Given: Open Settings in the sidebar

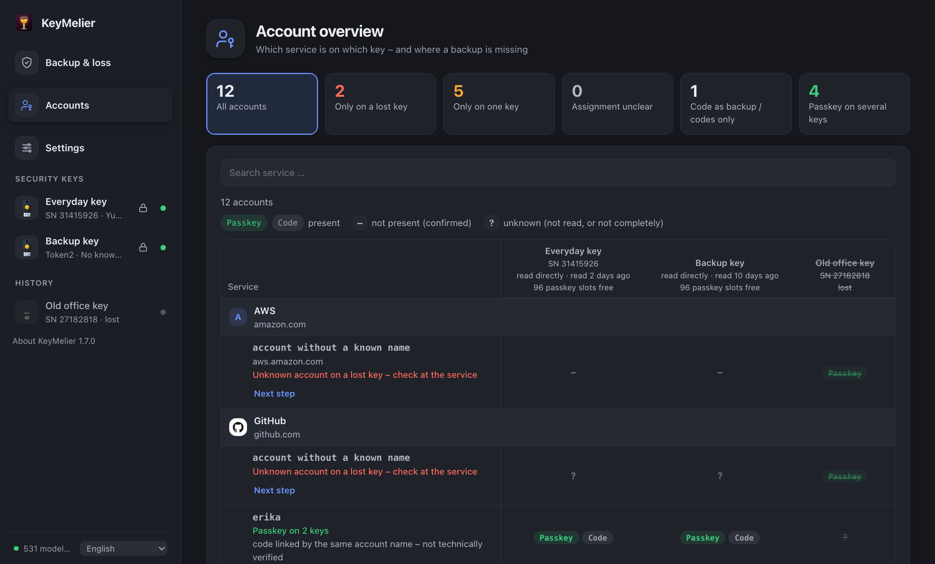Looking at the screenshot, I should (90, 148).
